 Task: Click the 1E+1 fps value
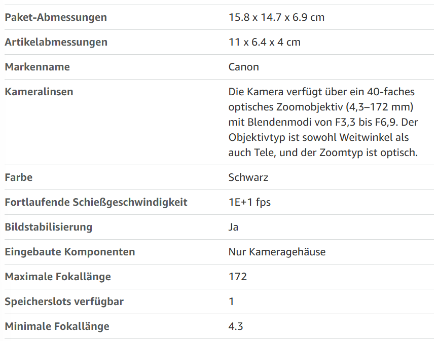pyautogui.click(x=249, y=202)
